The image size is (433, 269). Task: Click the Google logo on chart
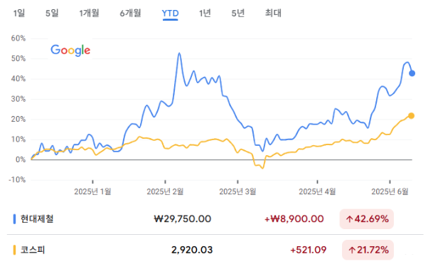pyautogui.click(x=70, y=51)
